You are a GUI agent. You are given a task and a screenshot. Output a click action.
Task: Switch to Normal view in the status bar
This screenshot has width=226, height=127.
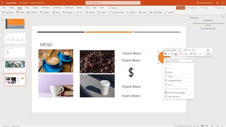pos(202,126)
